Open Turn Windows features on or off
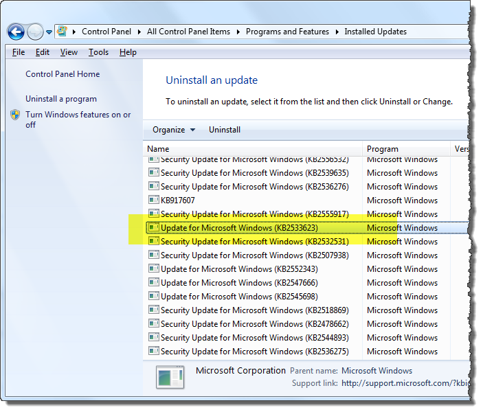 78,119
